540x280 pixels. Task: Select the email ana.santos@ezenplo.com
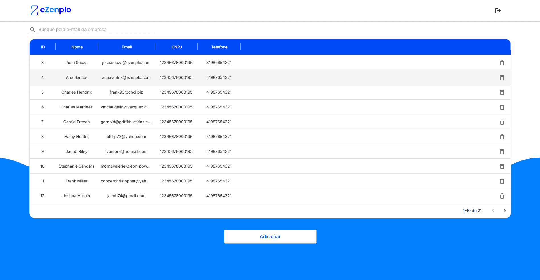click(126, 77)
